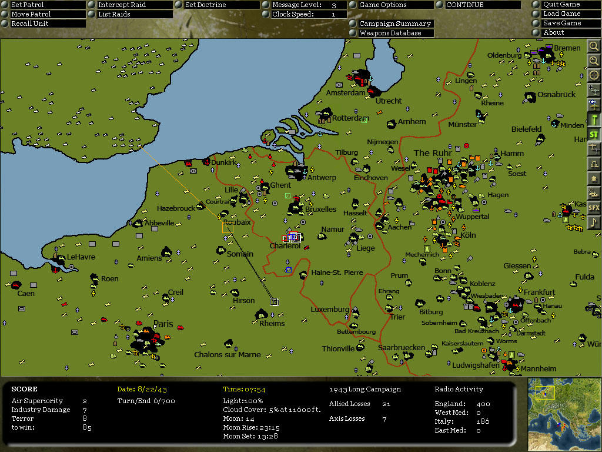The width and height of the screenshot is (602, 452).
Task: Click the orange selection box near Roubaix
Action: click(228, 228)
